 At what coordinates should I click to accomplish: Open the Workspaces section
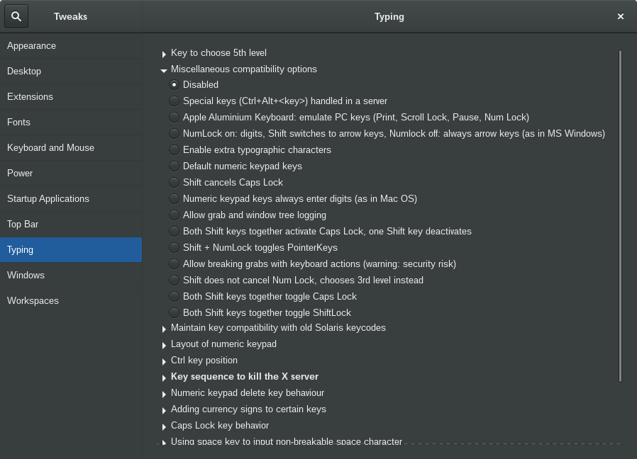point(71,301)
